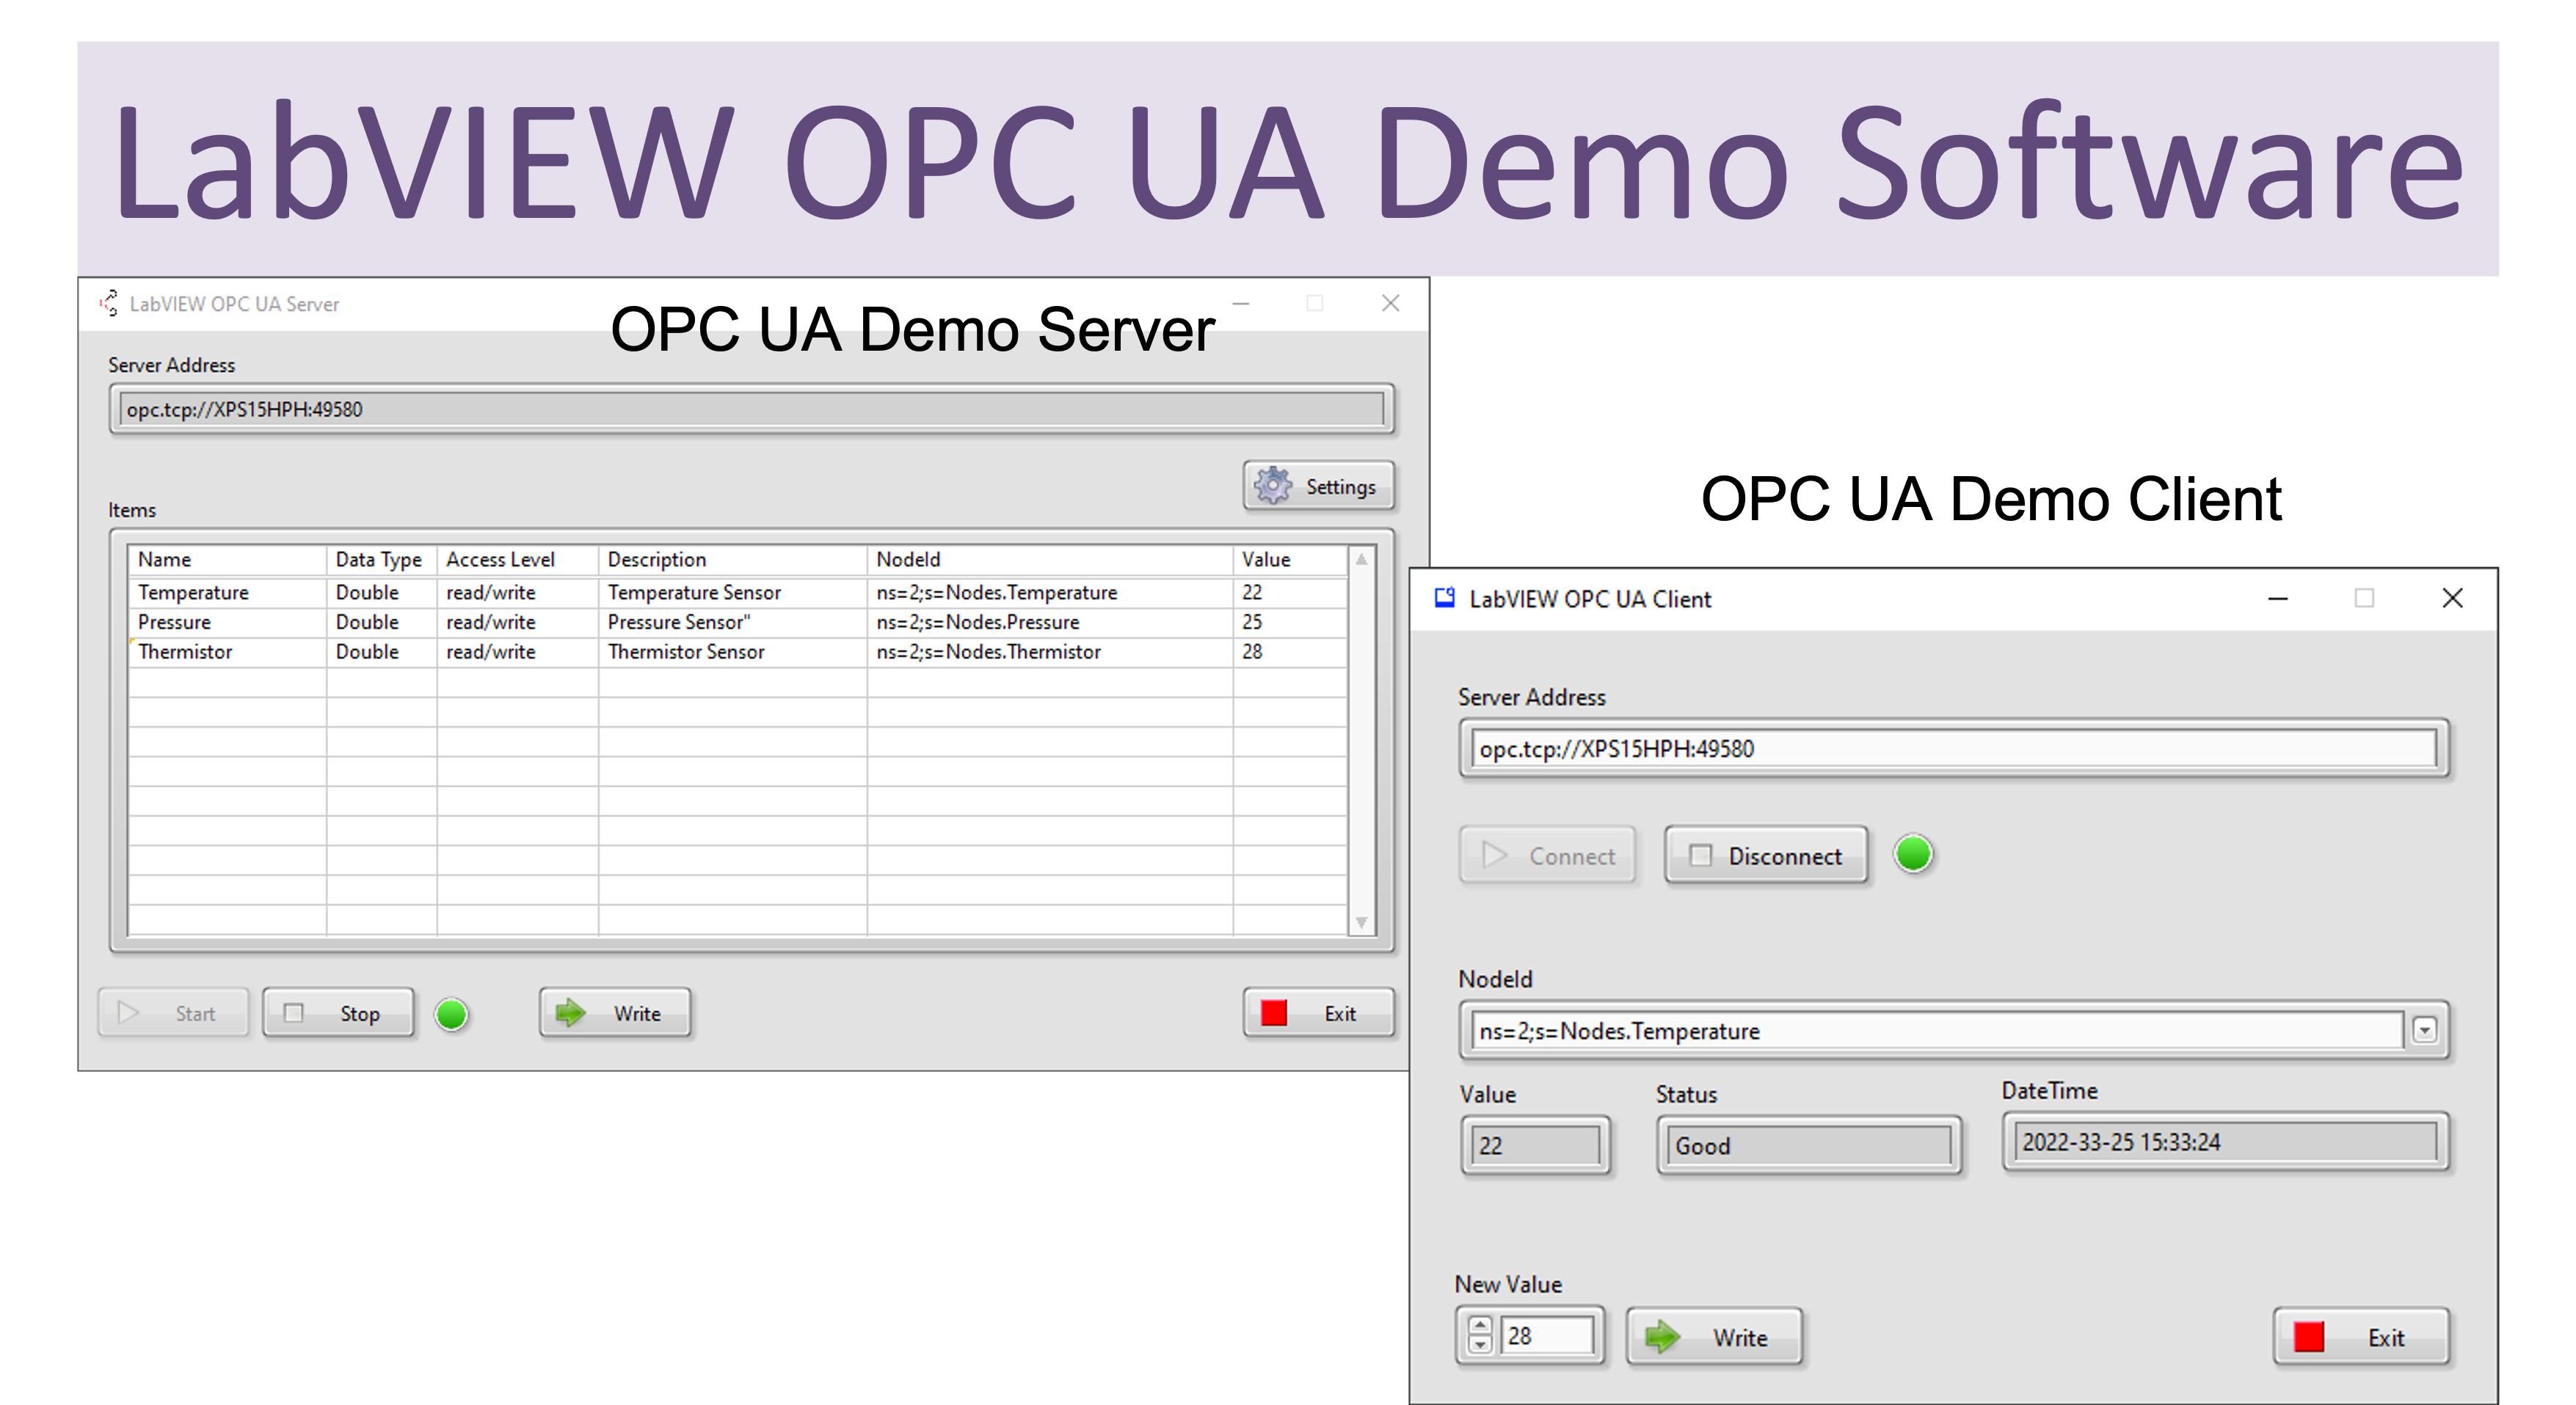
Task: Click the LabVIEW icon in Server title bar
Action: pos(109,303)
